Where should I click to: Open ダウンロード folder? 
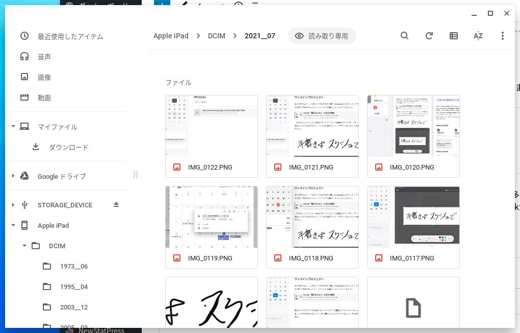tap(69, 147)
